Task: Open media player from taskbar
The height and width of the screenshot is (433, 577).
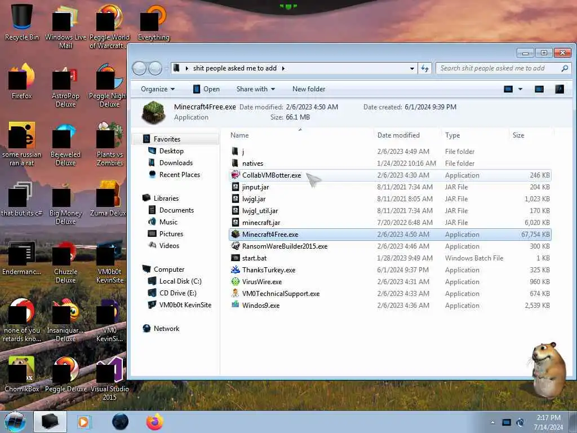Action: [x=83, y=422]
